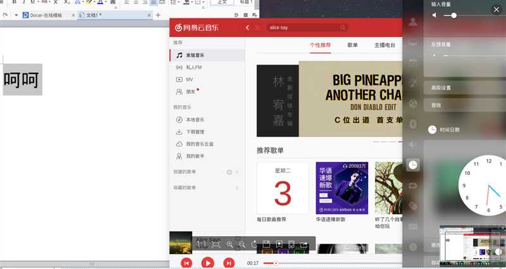
Task: Add a created playlist with the plus icon
Action: point(229,172)
